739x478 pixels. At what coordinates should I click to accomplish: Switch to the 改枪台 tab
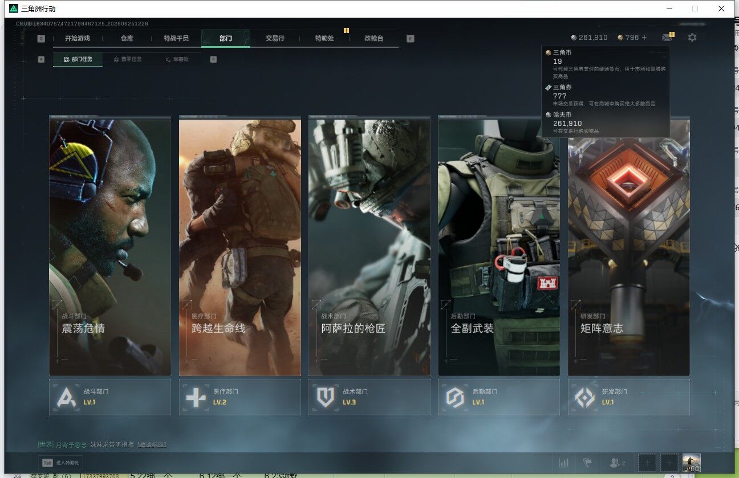[373, 38]
